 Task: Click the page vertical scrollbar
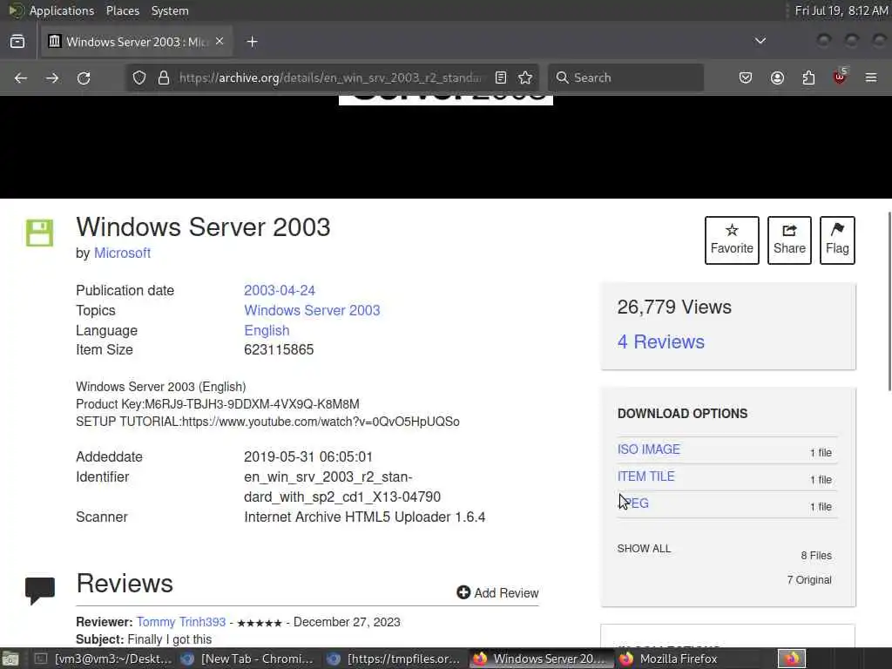click(x=889, y=301)
